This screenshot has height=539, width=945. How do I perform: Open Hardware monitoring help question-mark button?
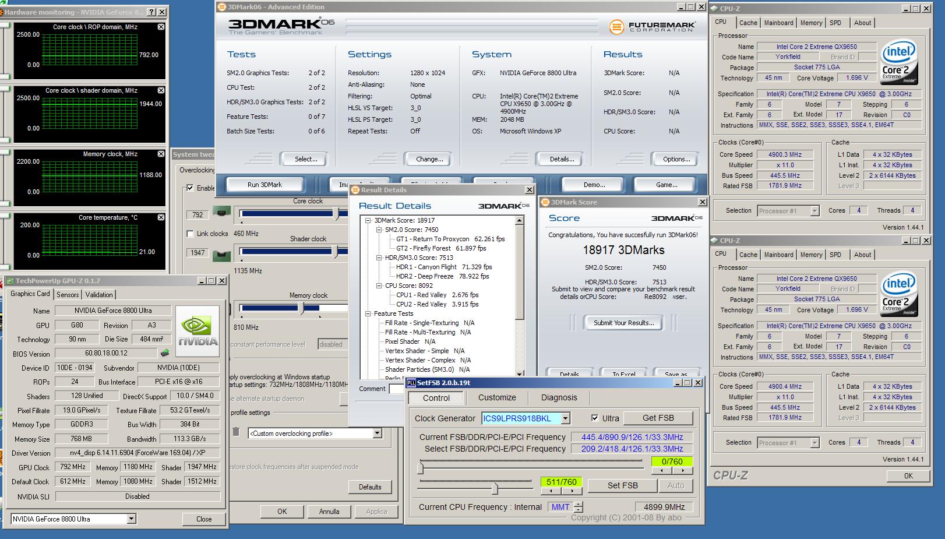(x=151, y=12)
